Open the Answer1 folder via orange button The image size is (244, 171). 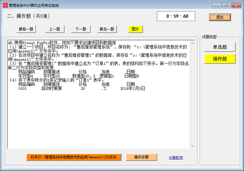tap(73, 157)
